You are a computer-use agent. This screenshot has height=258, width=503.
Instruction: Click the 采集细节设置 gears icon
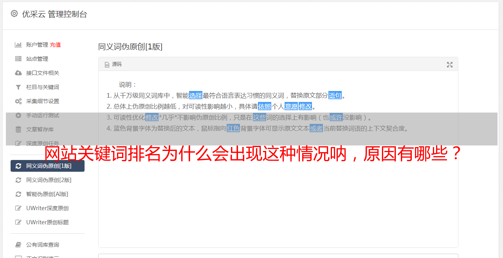18,101
